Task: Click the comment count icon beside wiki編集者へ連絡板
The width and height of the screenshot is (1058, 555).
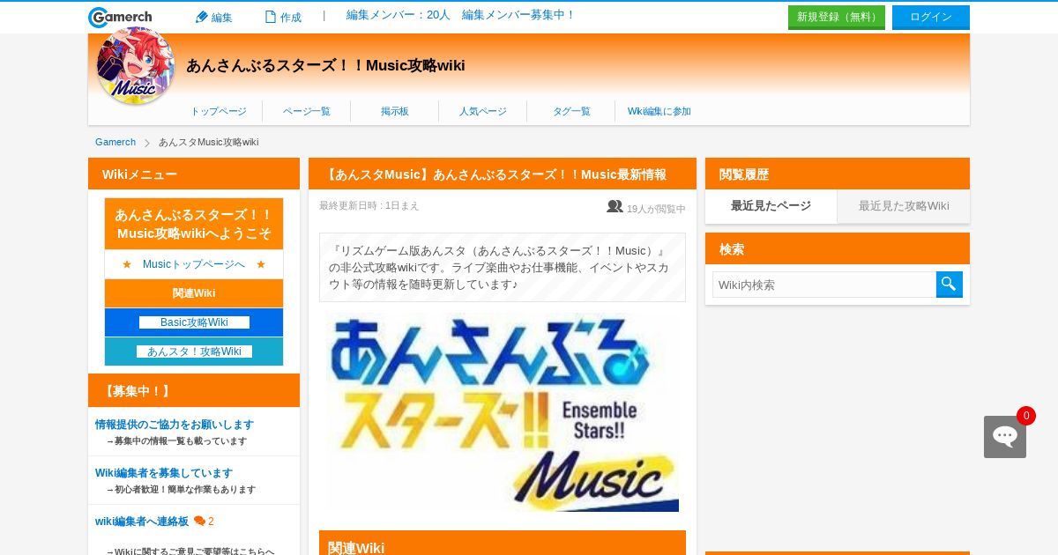Action: pos(199,521)
